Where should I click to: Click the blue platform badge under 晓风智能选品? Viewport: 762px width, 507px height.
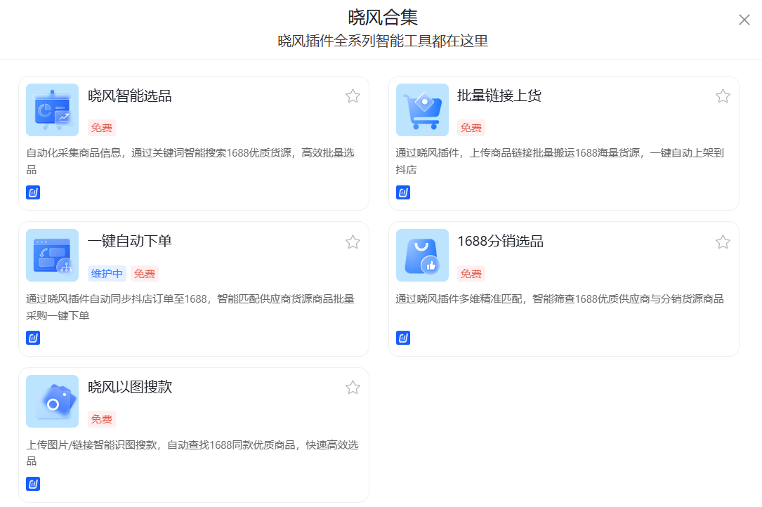pyautogui.click(x=33, y=192)
